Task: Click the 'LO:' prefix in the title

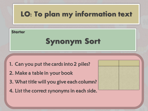Action: point(26,14)
